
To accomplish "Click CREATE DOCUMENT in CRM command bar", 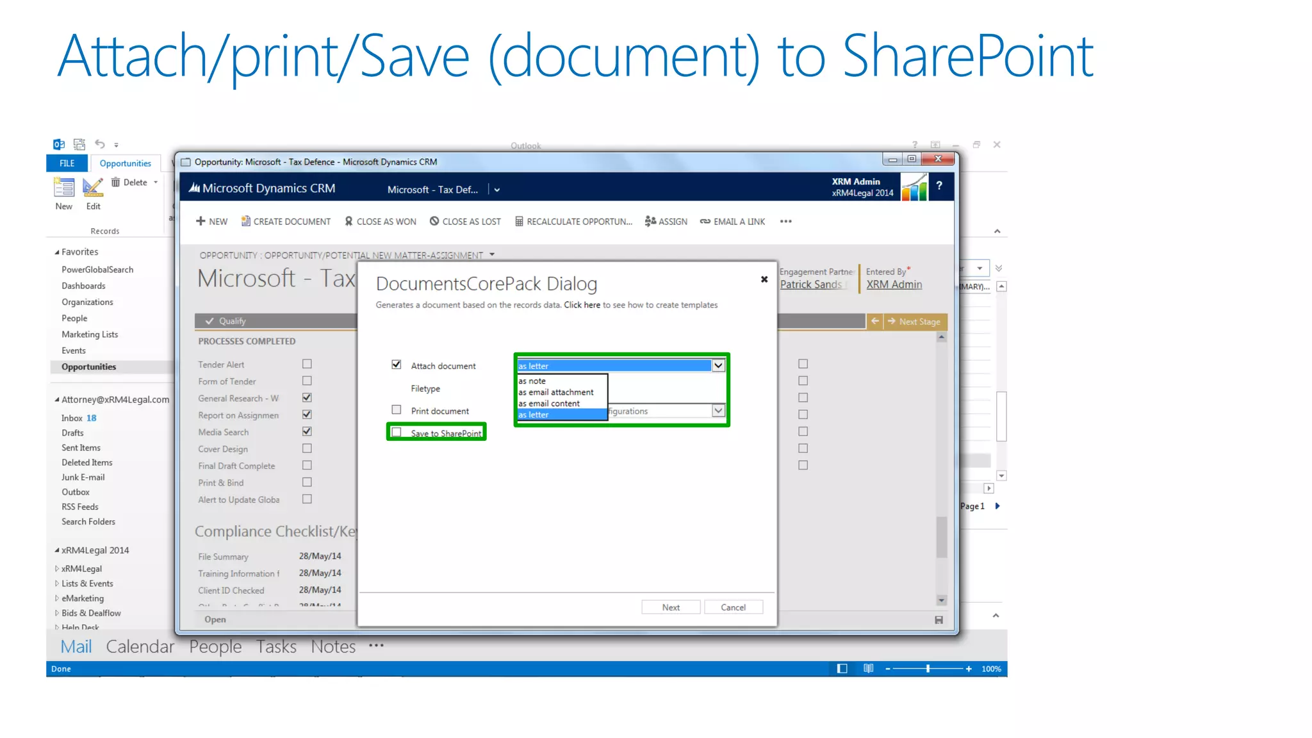I will (x=286, y=221).
